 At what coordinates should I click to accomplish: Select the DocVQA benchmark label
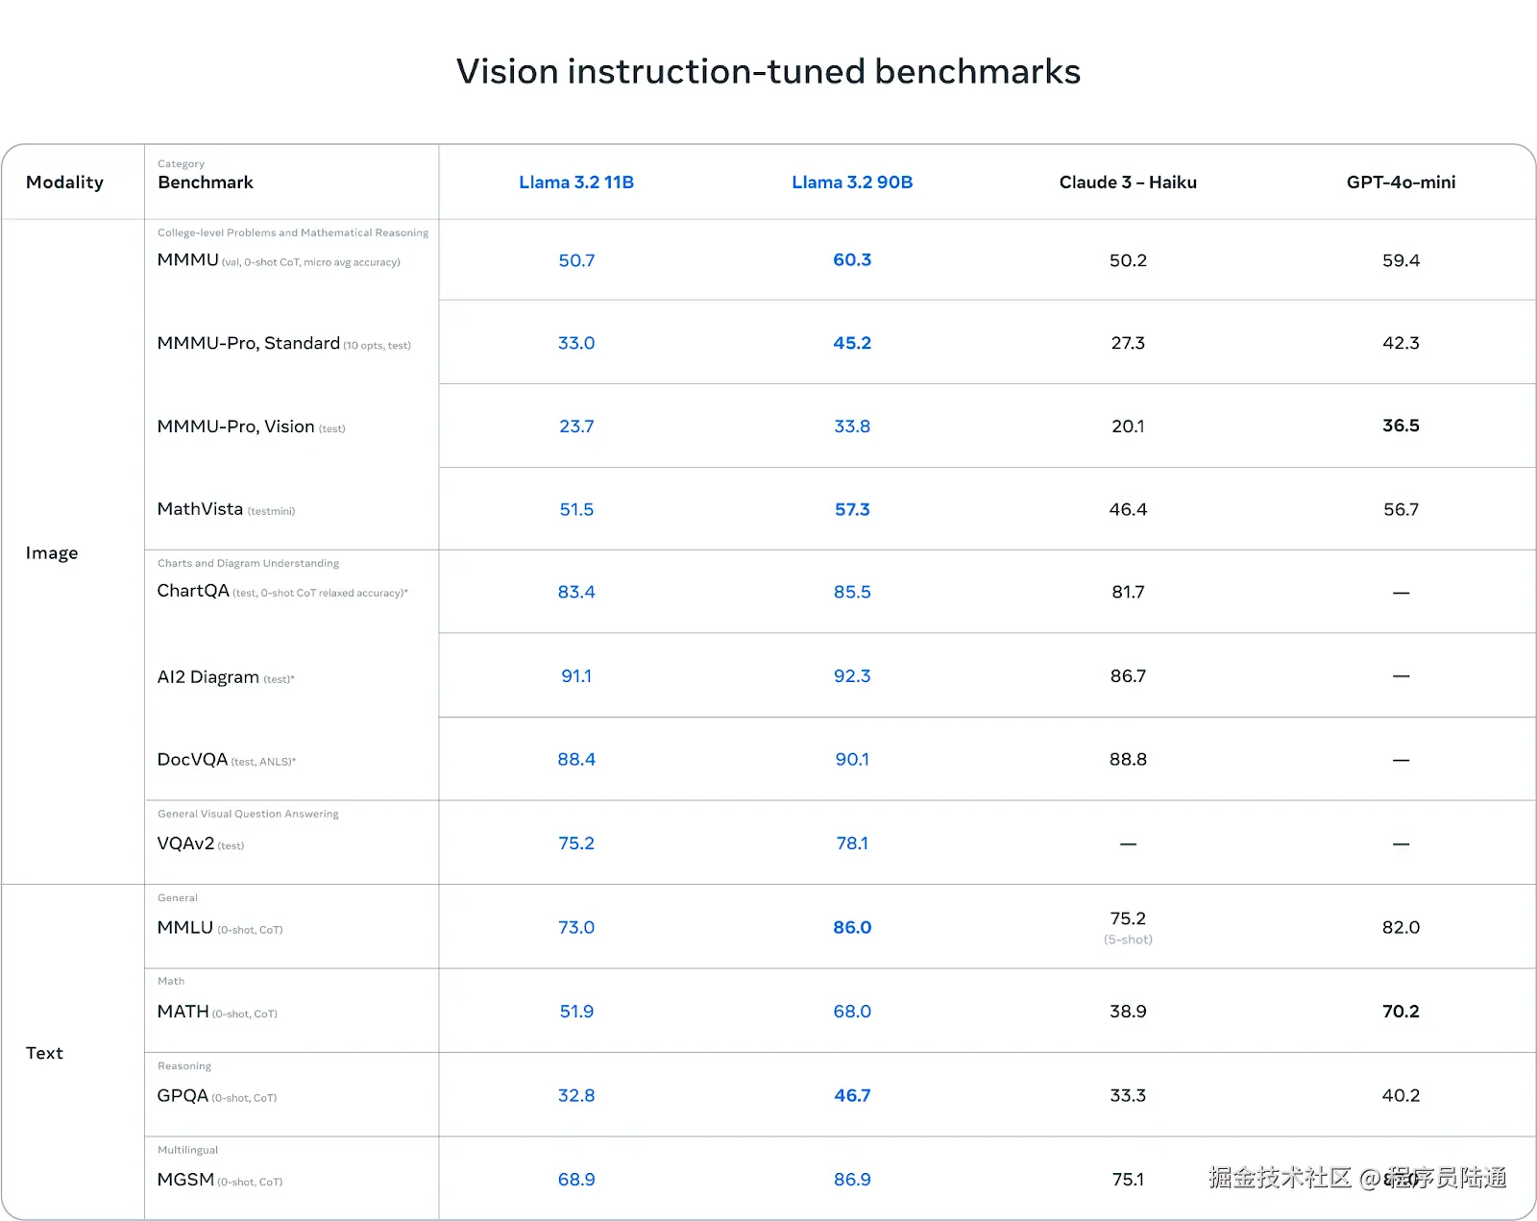[x=192, y=760]
